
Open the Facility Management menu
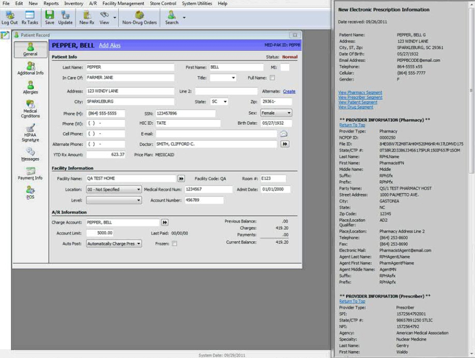click(x=123, y=4)
